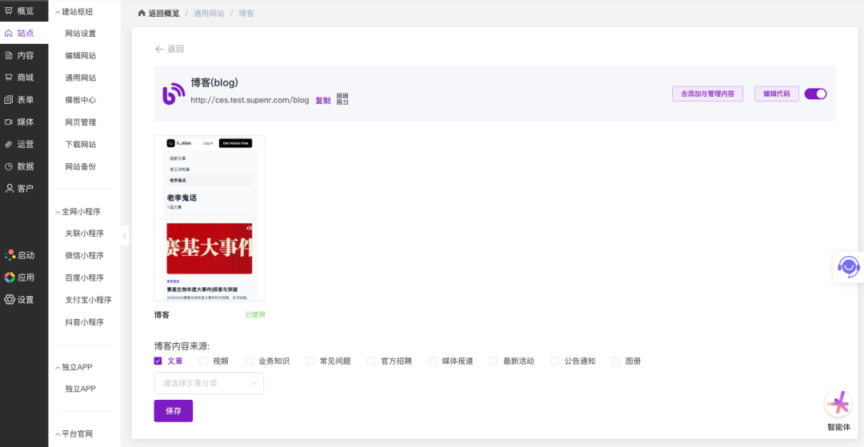Image resolution: width=864 pixels, height=447 pixels.
Task: Uncheck the 文章 content source checkbox
Action: 158,361
